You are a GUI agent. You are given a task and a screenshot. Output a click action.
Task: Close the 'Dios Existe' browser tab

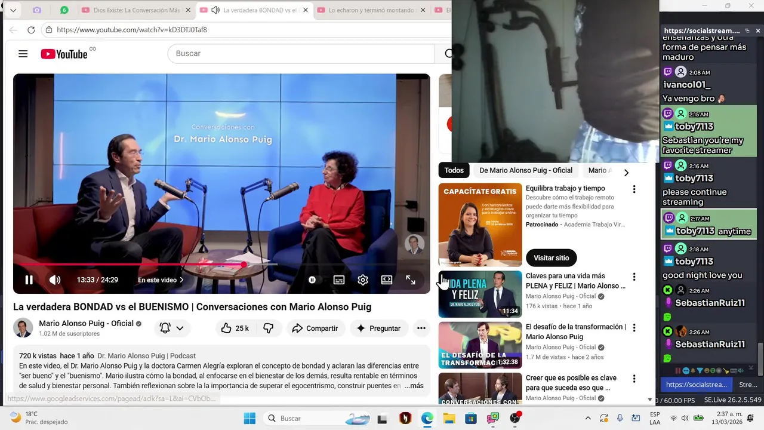(x=188, y=10)
